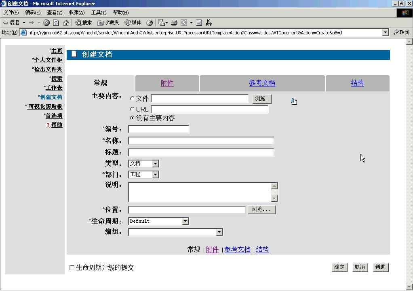Open the 可视化剪贴板 sidebar link
The width and height of the screenshot is (413, 291).
coord(45,106)
